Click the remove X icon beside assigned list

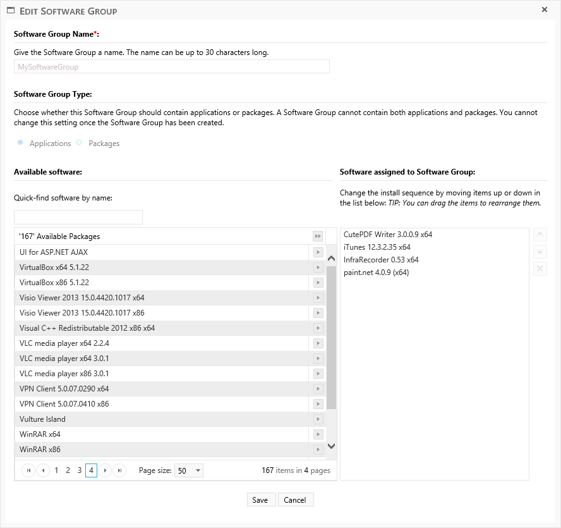[540, 269]
